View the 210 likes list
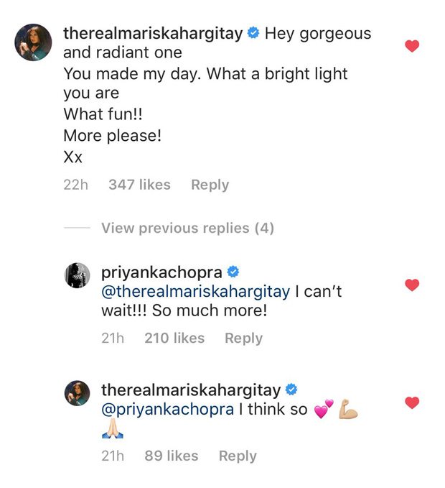The height and width of the screenshot is (488, 445). pyautogui.click(x=174, y=338)
